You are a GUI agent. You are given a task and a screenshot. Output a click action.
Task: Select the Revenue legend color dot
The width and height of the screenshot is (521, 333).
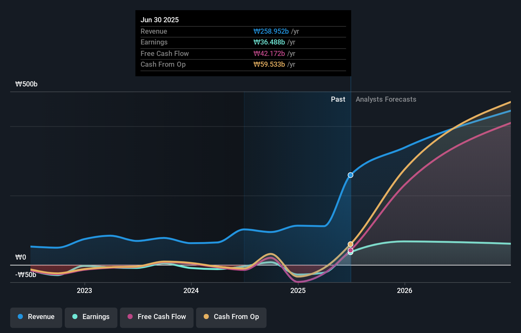(20, 317)
